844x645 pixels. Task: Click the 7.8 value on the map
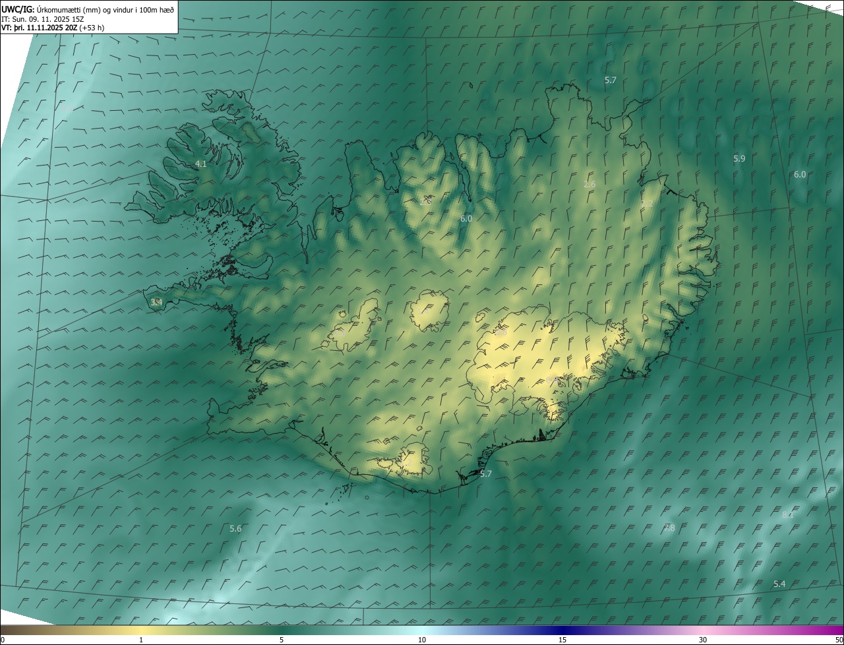669,528
